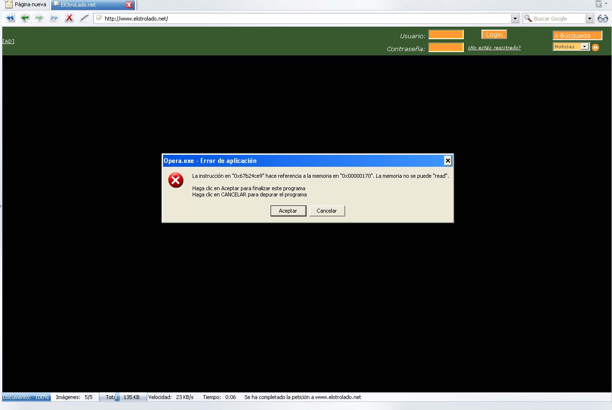
Task: Click into the Búsqueda search field
Action: [x=578, y=35]
